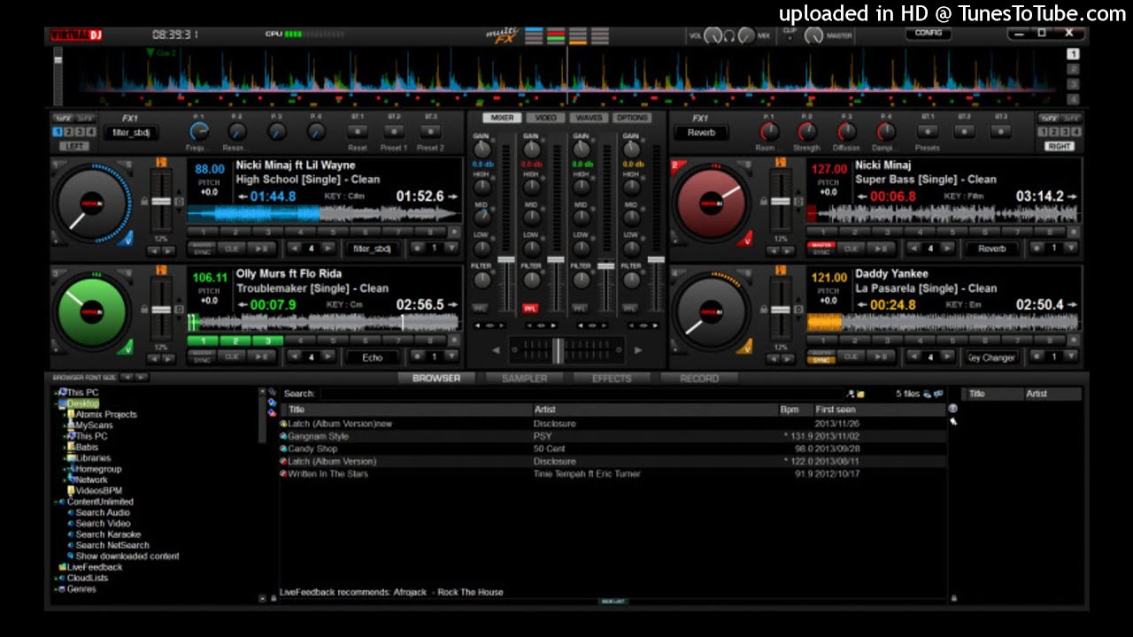Click the Preset 2 button in the left FX
The height and width of the screenshot is (637, 1133).
click(430, 132)
